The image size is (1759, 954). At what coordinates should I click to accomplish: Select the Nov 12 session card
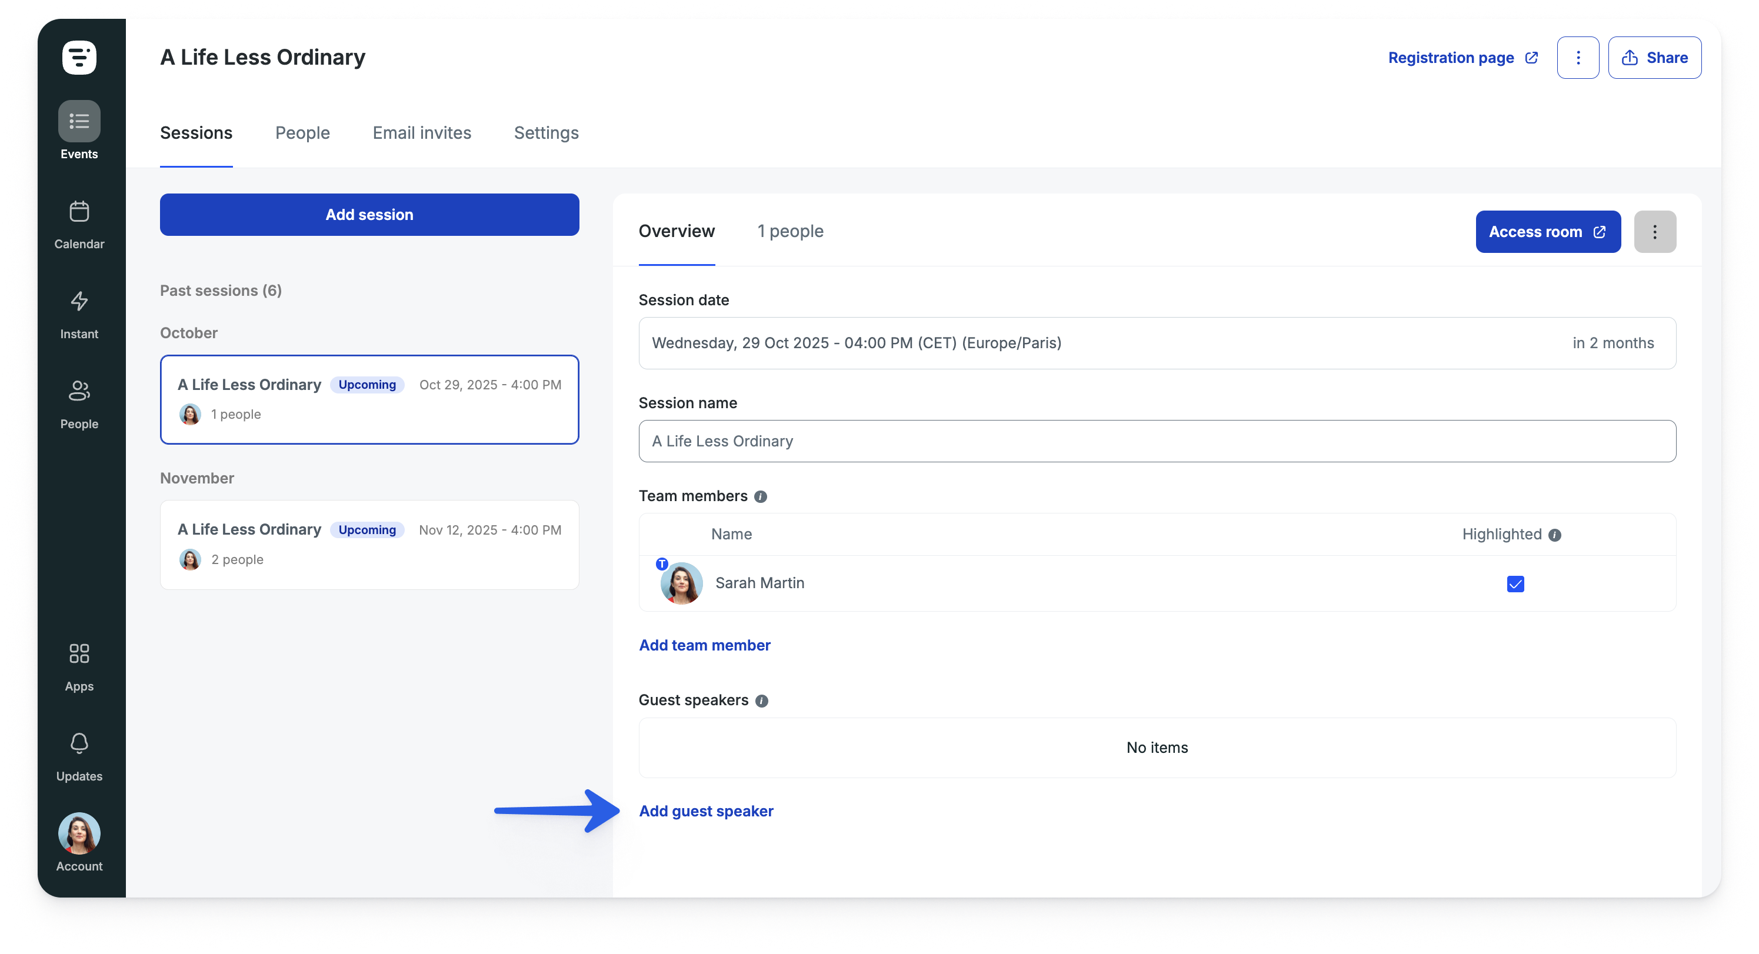tap(369, 545)
